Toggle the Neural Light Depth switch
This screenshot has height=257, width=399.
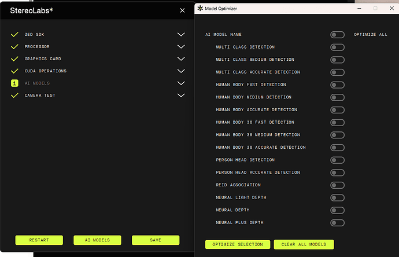[x=338, y=197]
